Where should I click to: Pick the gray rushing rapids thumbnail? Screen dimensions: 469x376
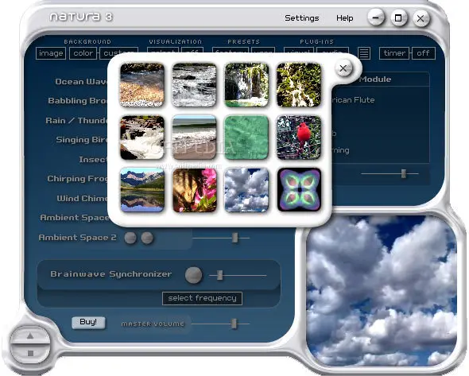[194, 85]
